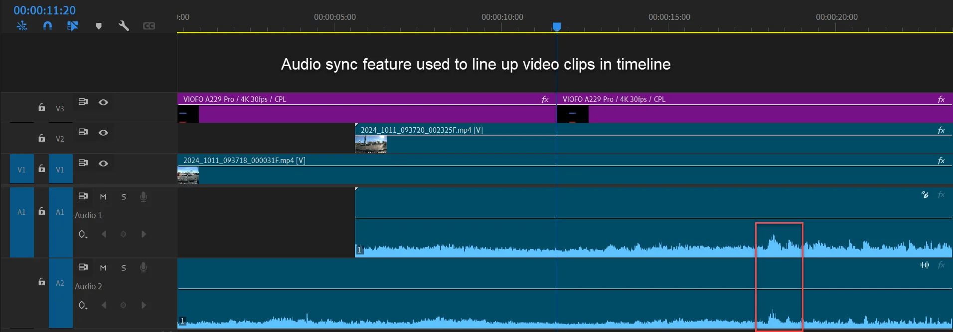Hide V3 track with eye icon
Image resolution: width=953 pixels, height=332 pixels.
103,102
